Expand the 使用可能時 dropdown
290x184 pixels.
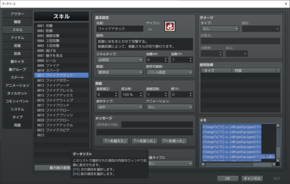click(x=169, y=72)
